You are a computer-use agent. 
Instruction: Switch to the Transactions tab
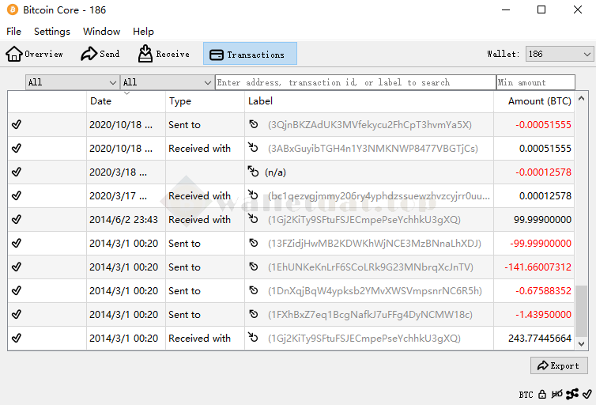click(x=249, y=54)
